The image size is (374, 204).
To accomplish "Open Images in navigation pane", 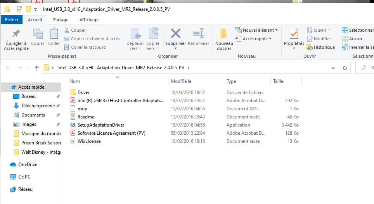I will click(29, 124).
